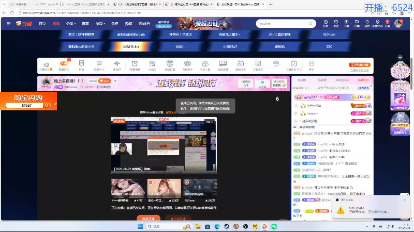414x232 pixels.
Task: Click the orange web start-stream button
Action: click(149, 218)
